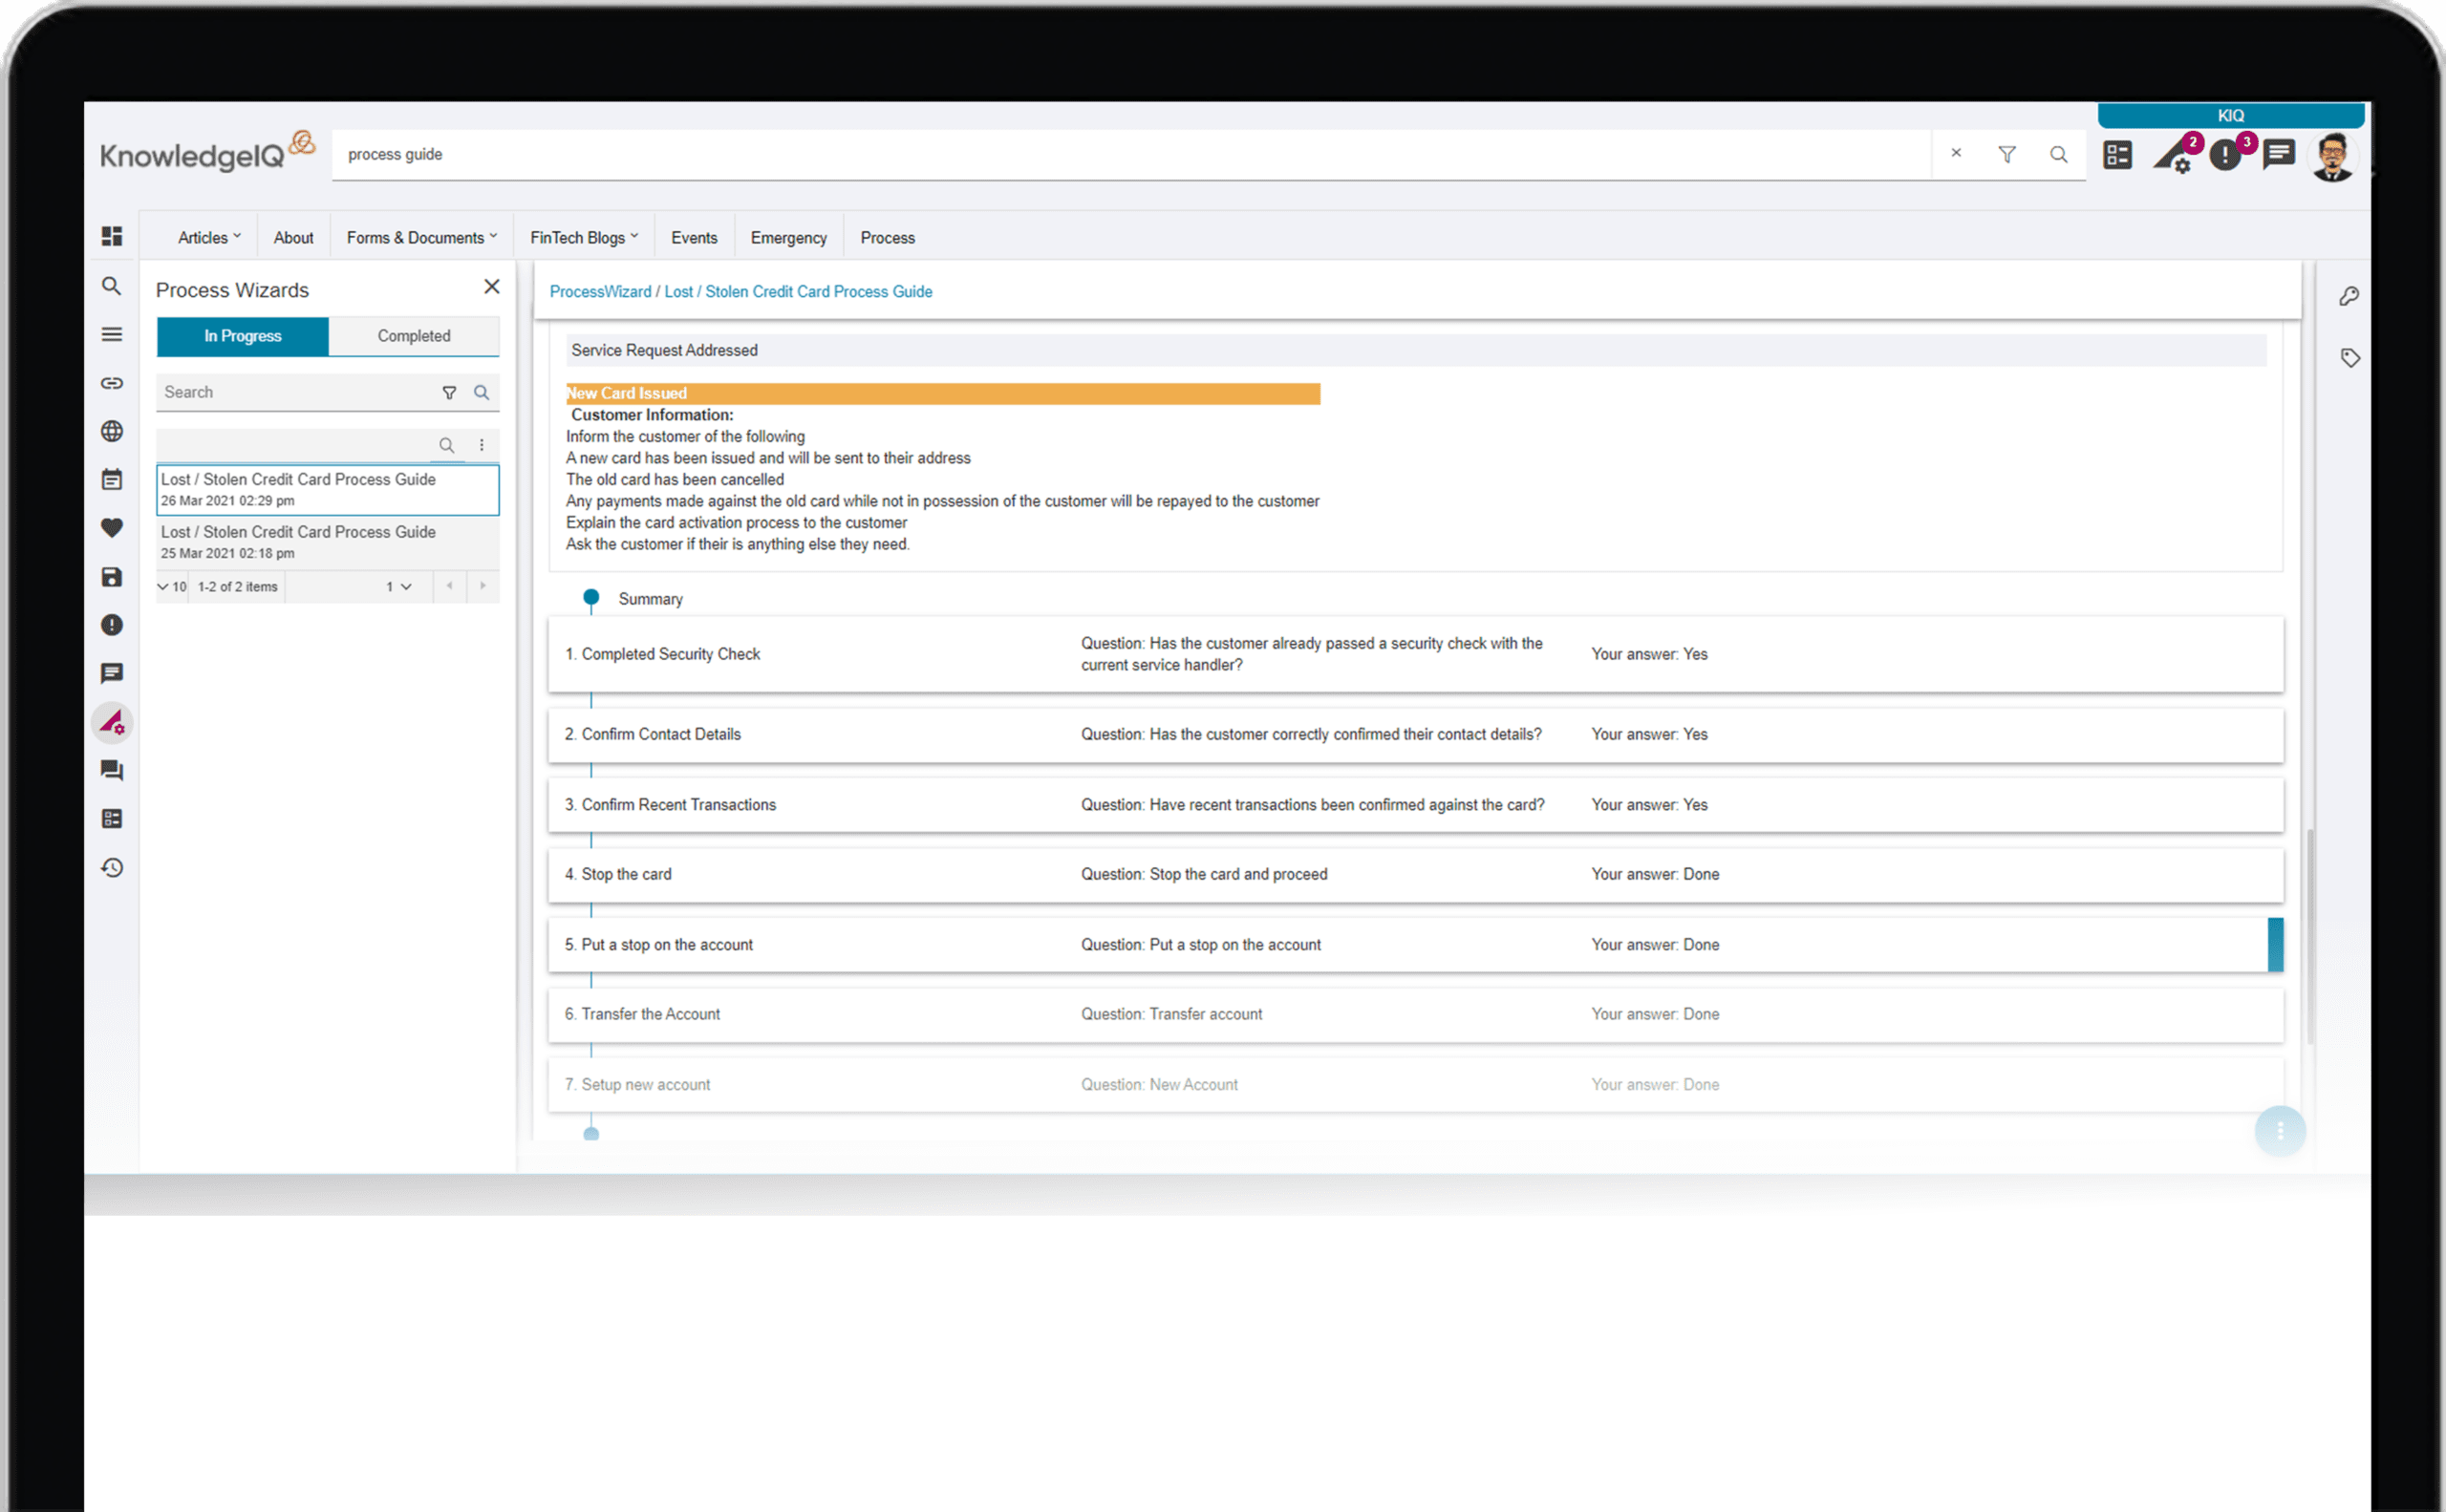Open the double speech bubbles forum icon
Screen dimensions: 2446x1512
[x=112, y=770]
